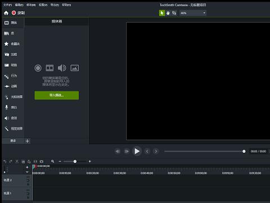
Task: Open the Help (帮助) menu
Action: click(66, 5)
